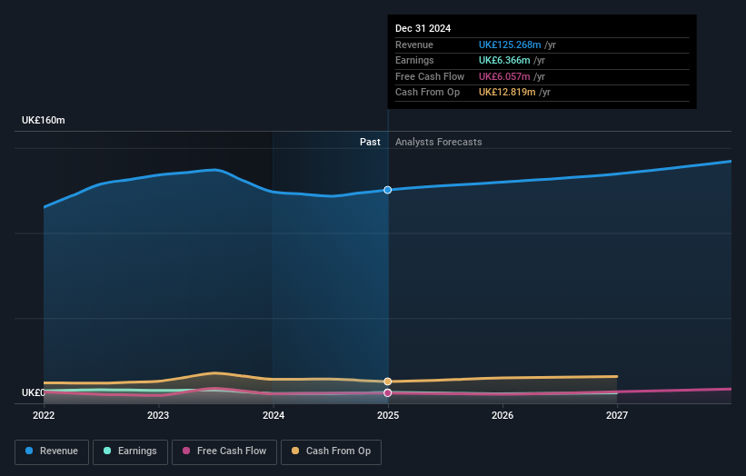Click the UK£6.366m earnings value
Viewport: 746px width, 476px height.
[504, 60]
